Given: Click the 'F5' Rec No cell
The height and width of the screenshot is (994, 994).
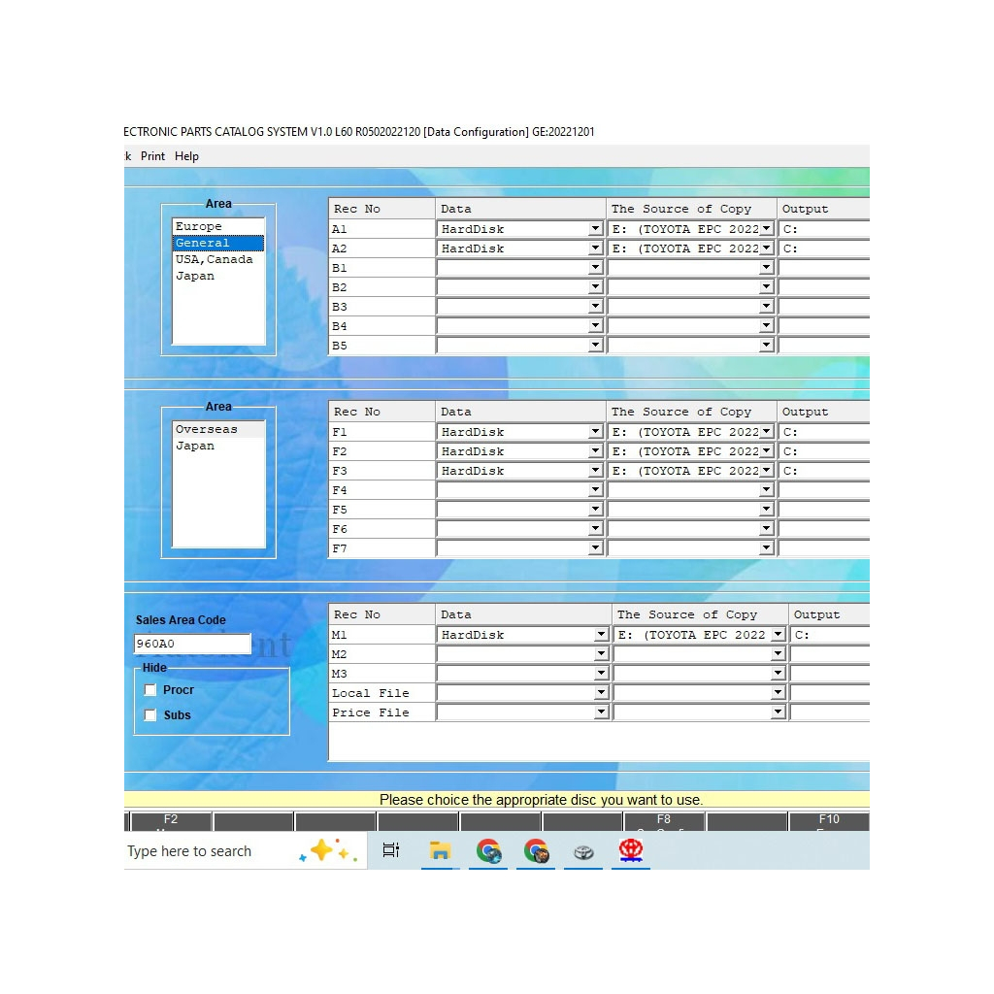Looking at the screenshot, I should tap(381, 510).
